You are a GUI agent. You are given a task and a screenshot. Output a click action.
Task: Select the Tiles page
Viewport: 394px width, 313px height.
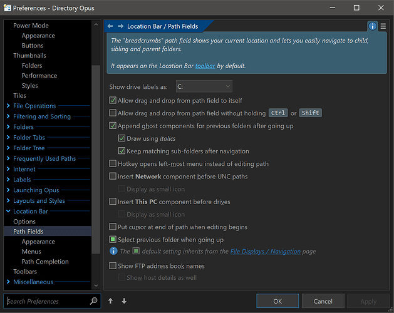(x=19, y=96)
